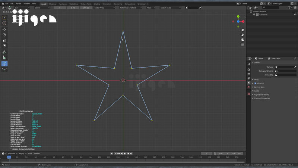
Task: Open the Scene properties tab icon
Action: click(249, 83)
